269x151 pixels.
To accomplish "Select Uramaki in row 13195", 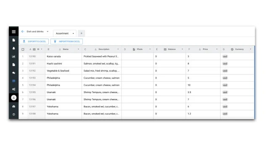I will point(63,92).
